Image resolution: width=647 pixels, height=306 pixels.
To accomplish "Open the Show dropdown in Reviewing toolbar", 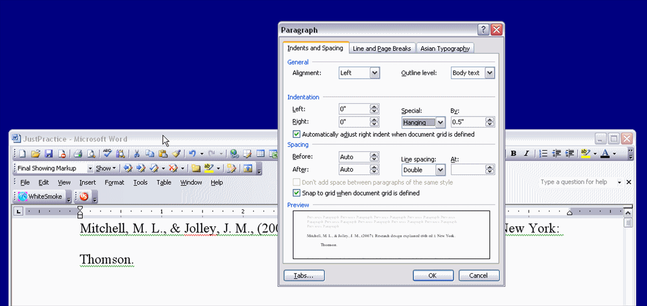I will [106, 168].
